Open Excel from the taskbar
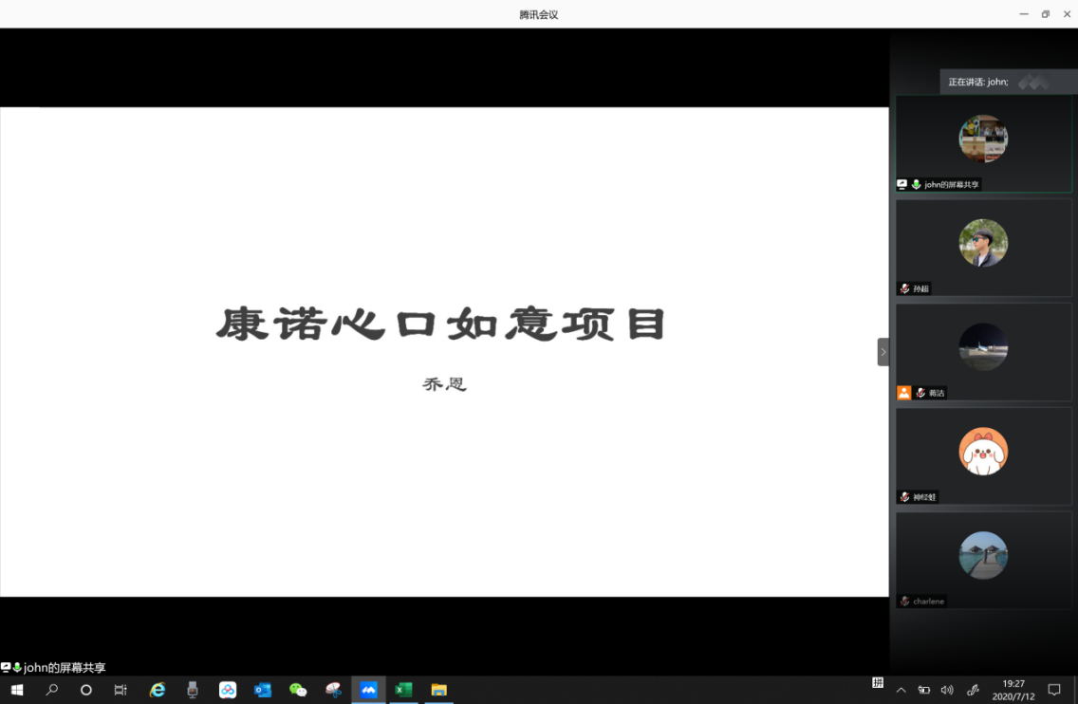1078x704 pixels. pyautogui.click(x=403, y=690)
